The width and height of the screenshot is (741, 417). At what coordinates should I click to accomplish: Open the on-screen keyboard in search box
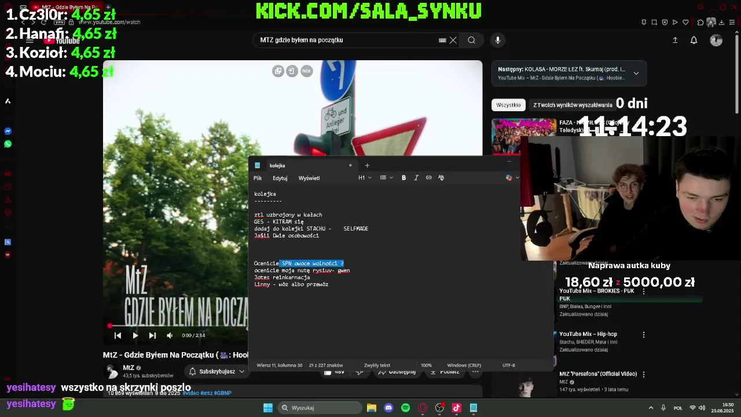coord(442,40)
